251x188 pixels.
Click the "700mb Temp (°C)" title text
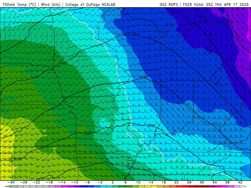point(19,4)
